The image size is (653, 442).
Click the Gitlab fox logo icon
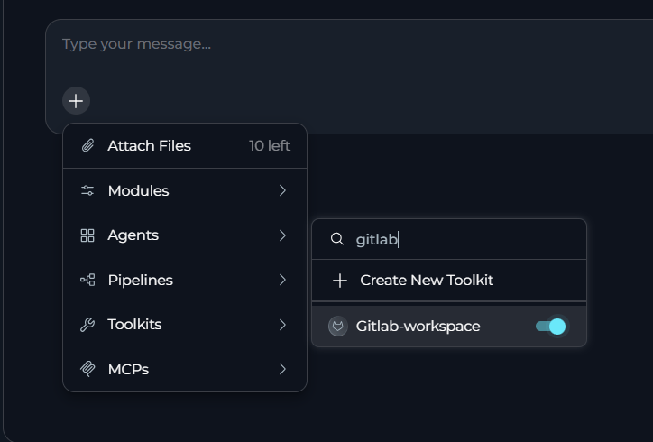(337, 327)
